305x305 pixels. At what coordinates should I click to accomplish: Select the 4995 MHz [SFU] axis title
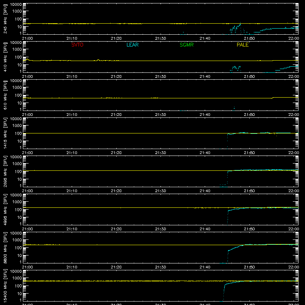5,209
